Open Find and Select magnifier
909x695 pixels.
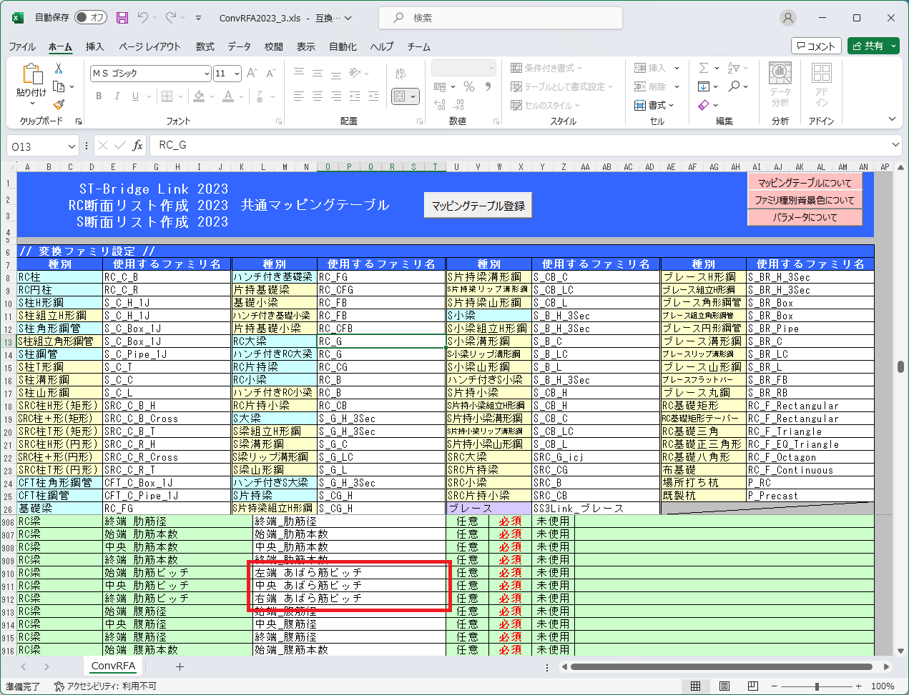(734, 86)
